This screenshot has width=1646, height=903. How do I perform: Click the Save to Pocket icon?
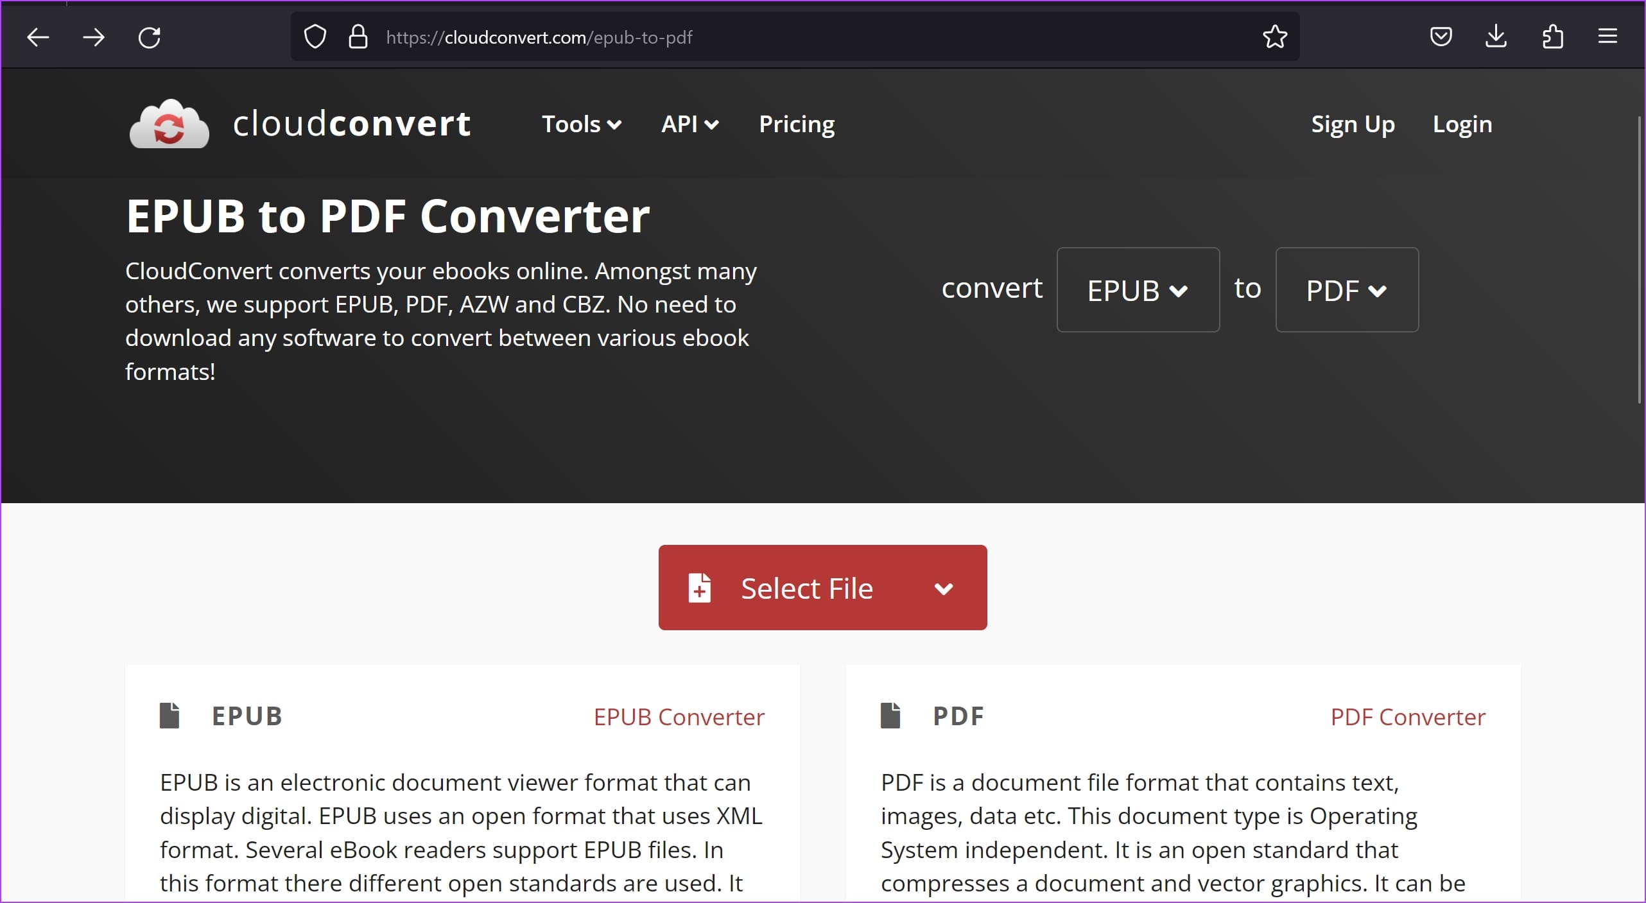[x=1441, y=37]
